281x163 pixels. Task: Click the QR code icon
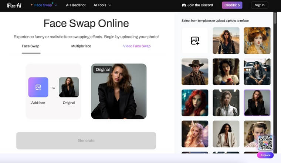click(265, 143)
